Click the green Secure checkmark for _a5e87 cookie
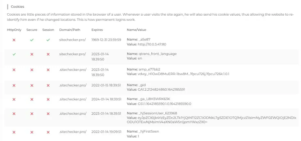The width and height of the screenshot is (301, 141). click(x=32, y=40)
